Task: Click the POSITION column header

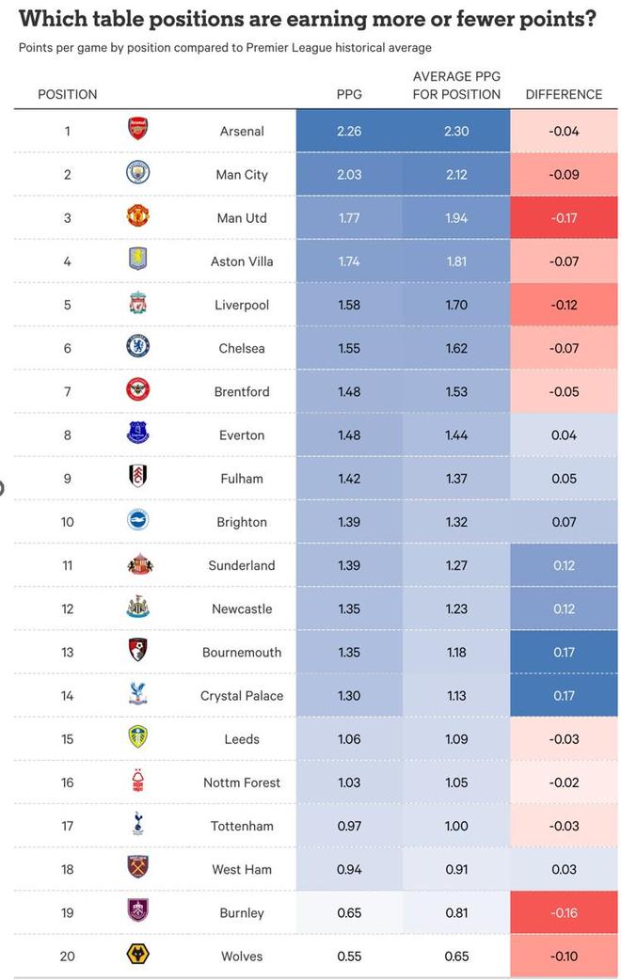Action: click(x=68, y=94)
